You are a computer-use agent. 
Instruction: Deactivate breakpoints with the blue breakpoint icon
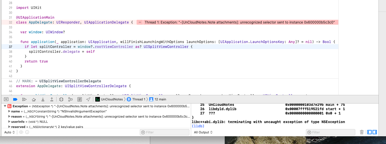pos(15,99)
